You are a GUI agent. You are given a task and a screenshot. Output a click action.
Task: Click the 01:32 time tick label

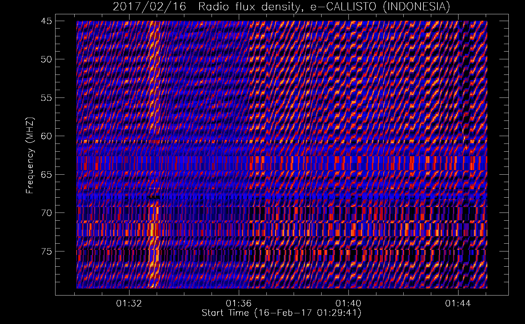click(129, 304)
